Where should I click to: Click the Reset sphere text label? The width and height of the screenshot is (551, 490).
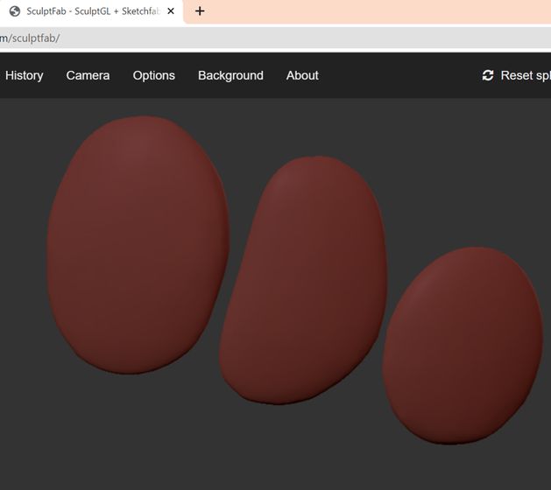526,75
